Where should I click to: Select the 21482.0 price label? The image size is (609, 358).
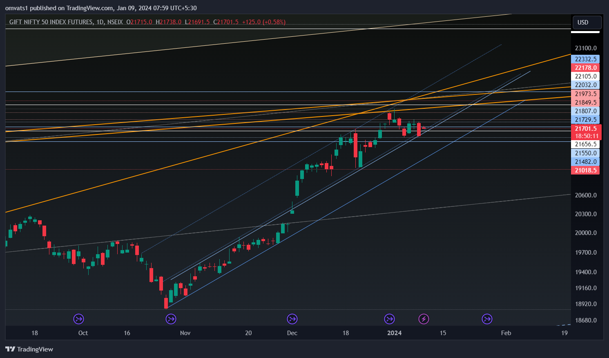click(585, 162)
